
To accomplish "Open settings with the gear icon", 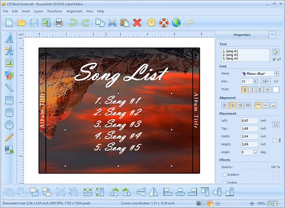I will click(x=151, y=23).
